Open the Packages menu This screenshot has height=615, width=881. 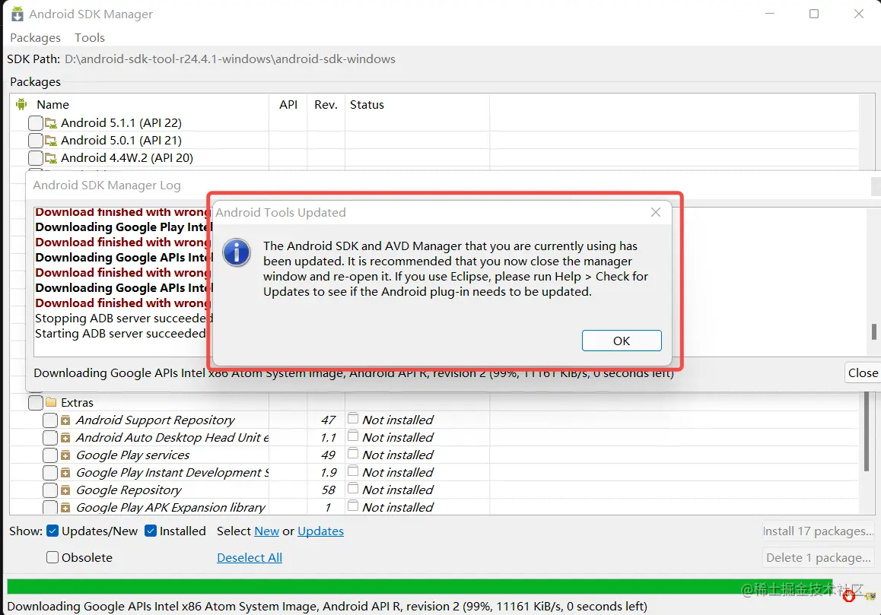click(36, 38)
